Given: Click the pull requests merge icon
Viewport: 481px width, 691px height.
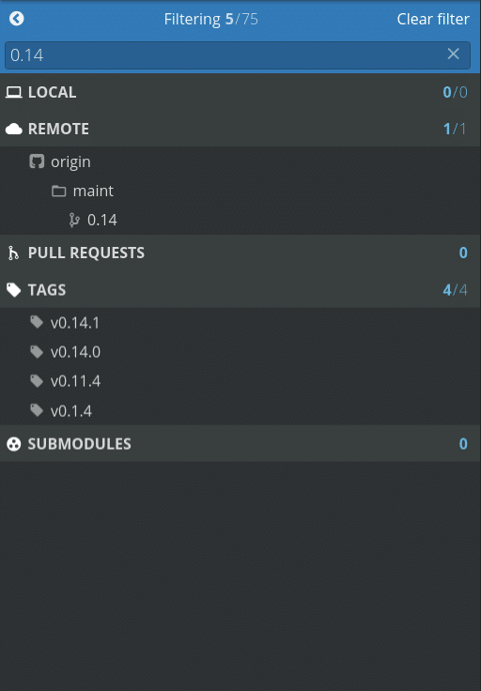Looking at the screenshot, I should coord(13,253).
